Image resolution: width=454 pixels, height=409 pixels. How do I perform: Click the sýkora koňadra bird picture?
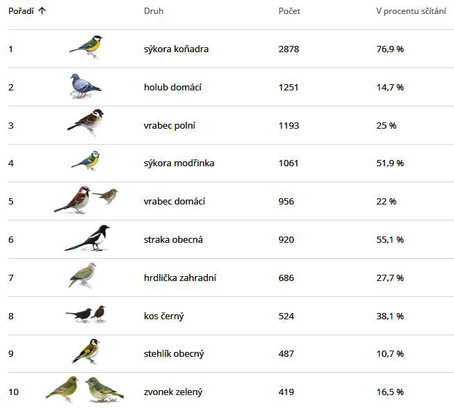click(x=86, y=47)
